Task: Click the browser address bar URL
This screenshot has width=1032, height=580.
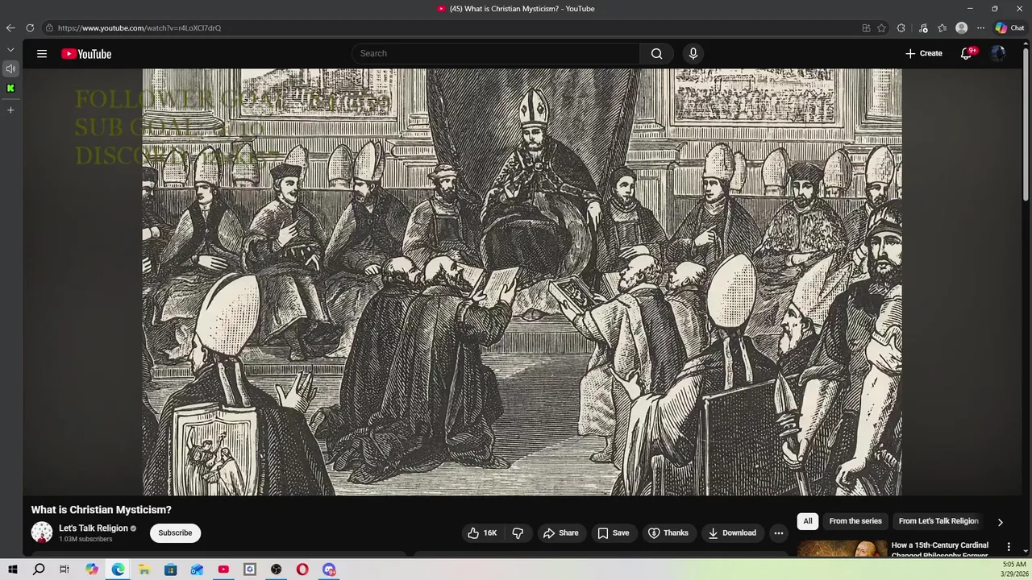Action: pos(139,28)
